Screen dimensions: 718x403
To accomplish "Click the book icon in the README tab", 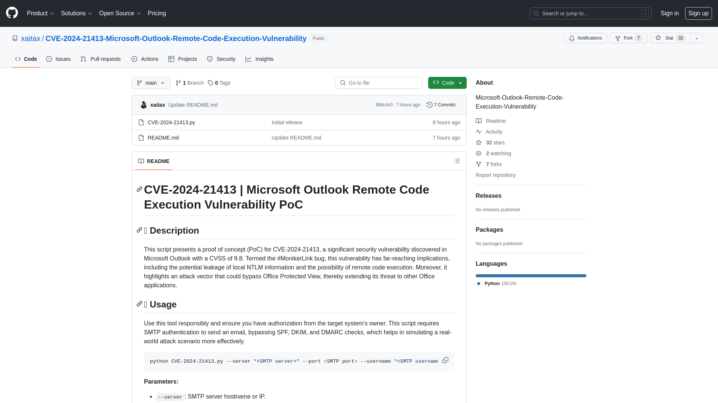I will click(x=141, y=161).
